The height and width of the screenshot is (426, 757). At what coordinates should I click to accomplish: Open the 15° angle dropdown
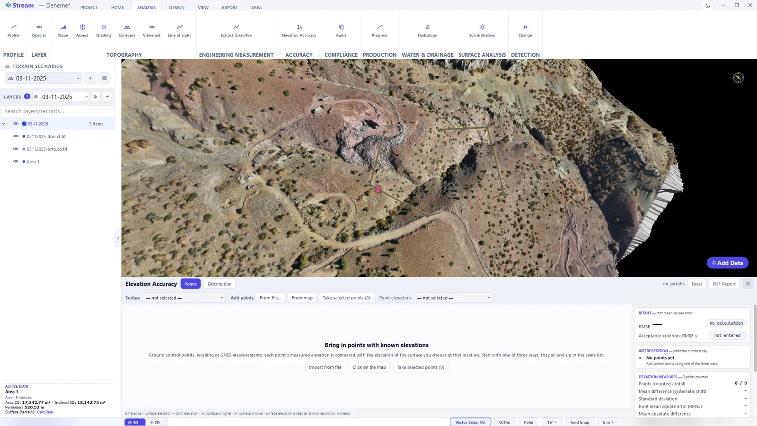click(552, 422)
